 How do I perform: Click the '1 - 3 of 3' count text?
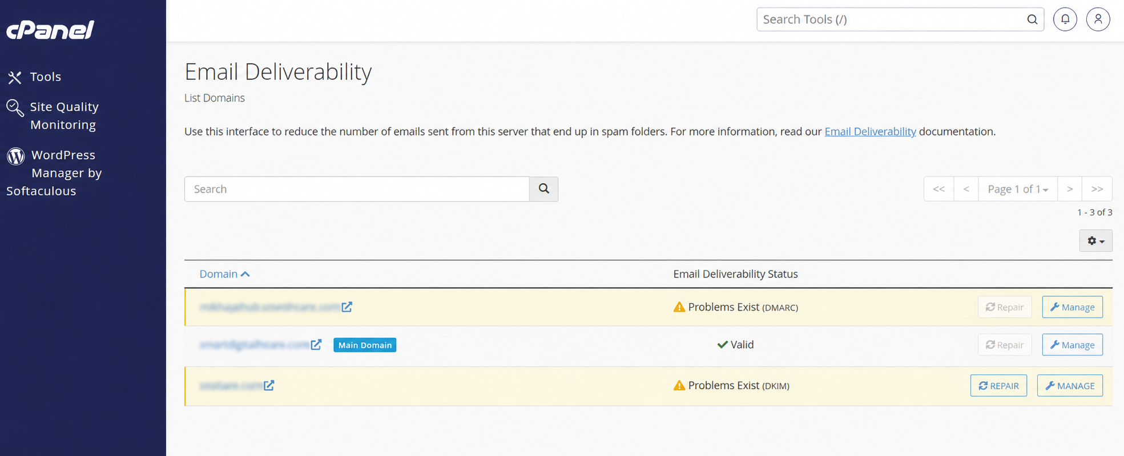1094,212
